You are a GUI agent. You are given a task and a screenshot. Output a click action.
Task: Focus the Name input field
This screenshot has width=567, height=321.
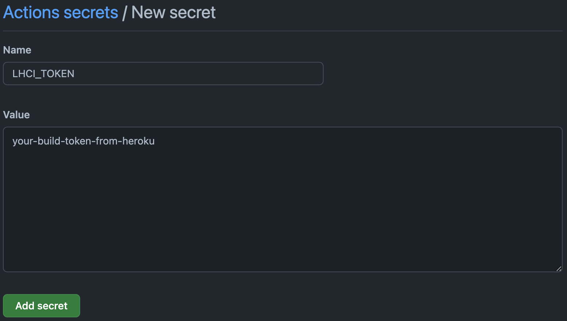coord(163,74)
